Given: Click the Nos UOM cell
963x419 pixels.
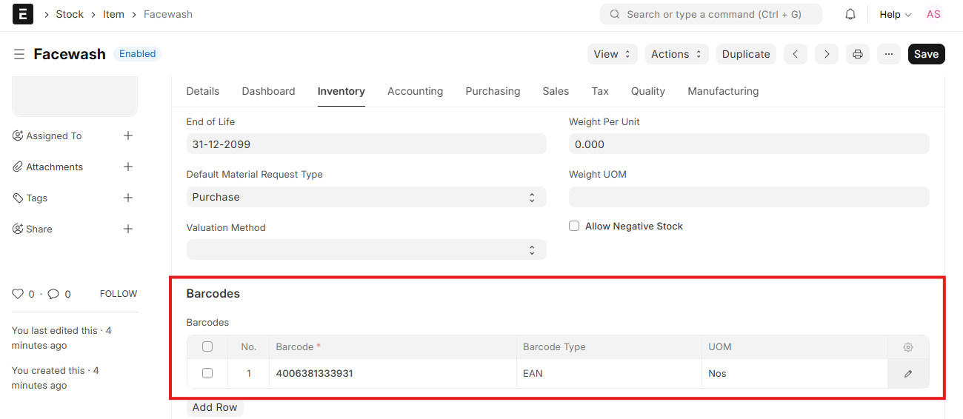Looking at the screenshot, I should pyautogui.click(x=795, y=373).
